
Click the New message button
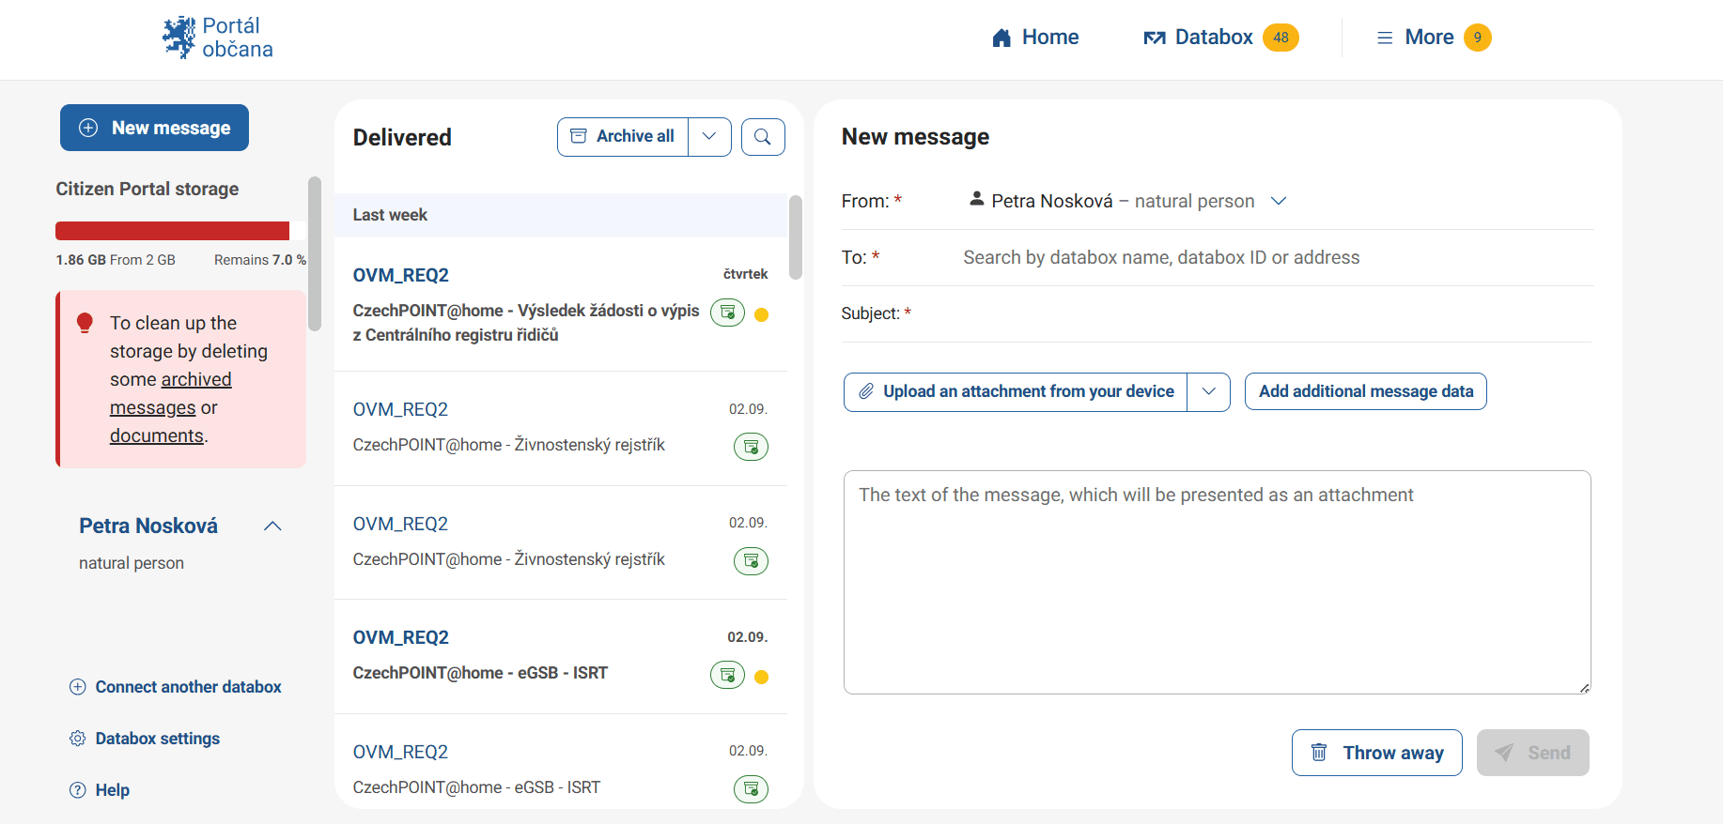pyautogui.click(x=155, y=128)
